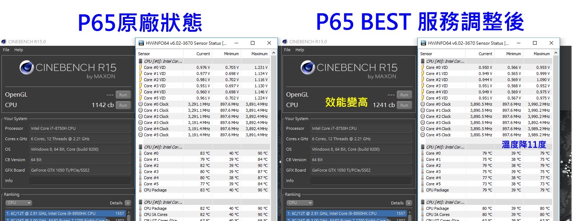This screenshot has height=221, width=573.
Task: Open Help menu in right CINEBENCH window
Action: click(300, 50)
